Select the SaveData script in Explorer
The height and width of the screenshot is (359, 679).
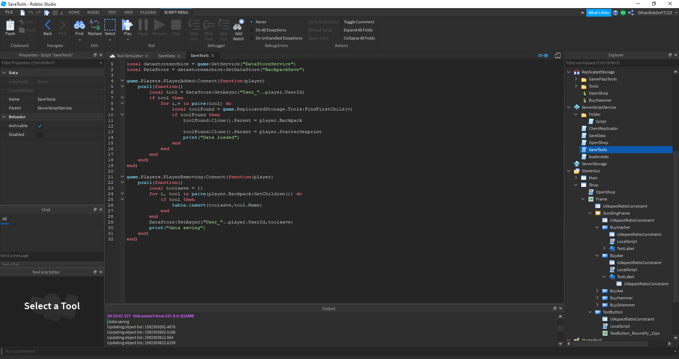click(x=597, y=136)
